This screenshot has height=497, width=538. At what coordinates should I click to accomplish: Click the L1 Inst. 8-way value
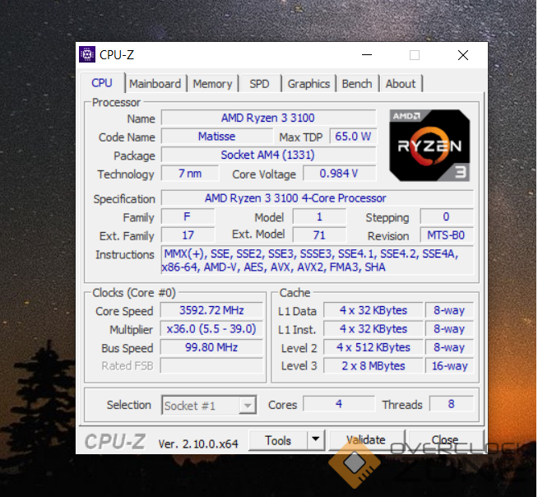[449, 329]
